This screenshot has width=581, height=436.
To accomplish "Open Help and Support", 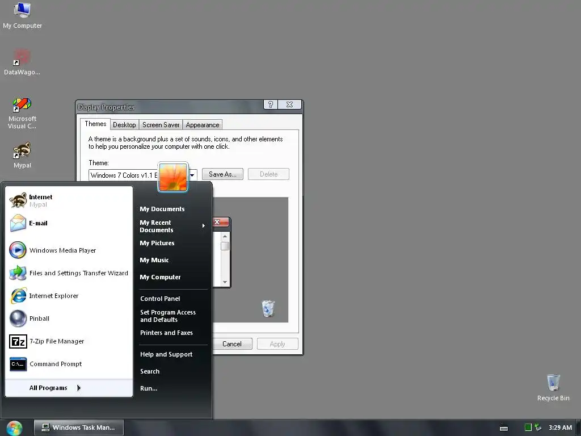I will click(172, 354).
